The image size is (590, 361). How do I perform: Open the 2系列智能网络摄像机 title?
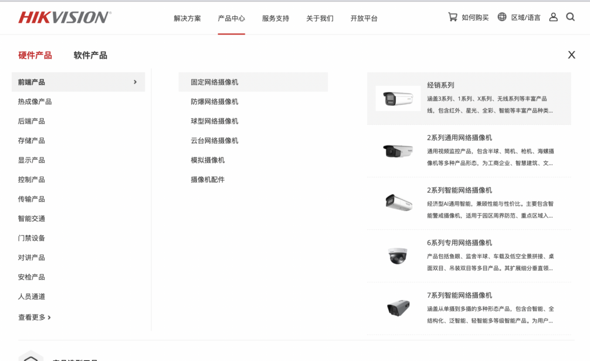pos(459,190)
